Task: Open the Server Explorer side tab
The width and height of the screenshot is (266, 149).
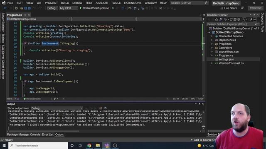Action: click(3, 22)
